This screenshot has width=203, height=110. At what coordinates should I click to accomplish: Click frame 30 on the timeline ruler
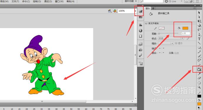coord(41,109)
